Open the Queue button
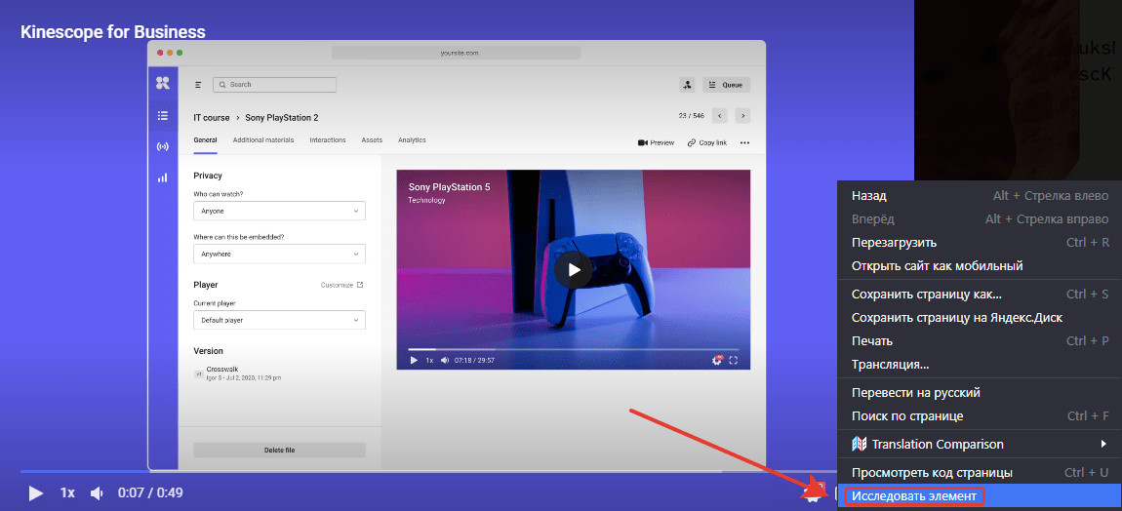The height and width of the screenshot is (511, 1122). 726,85
